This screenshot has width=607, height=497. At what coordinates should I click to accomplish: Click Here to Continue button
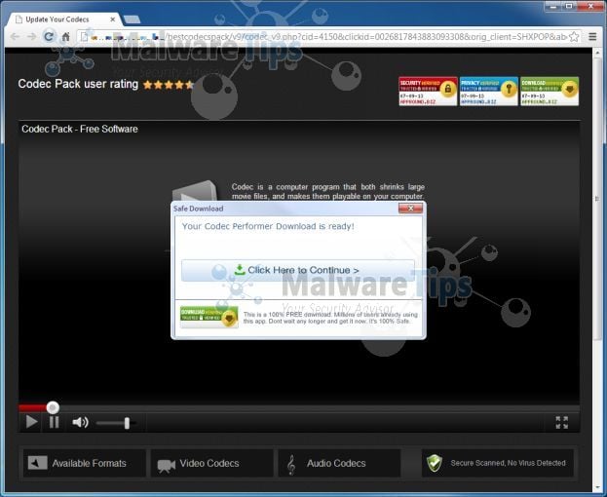pyautogui.click(x=298, y=270)
